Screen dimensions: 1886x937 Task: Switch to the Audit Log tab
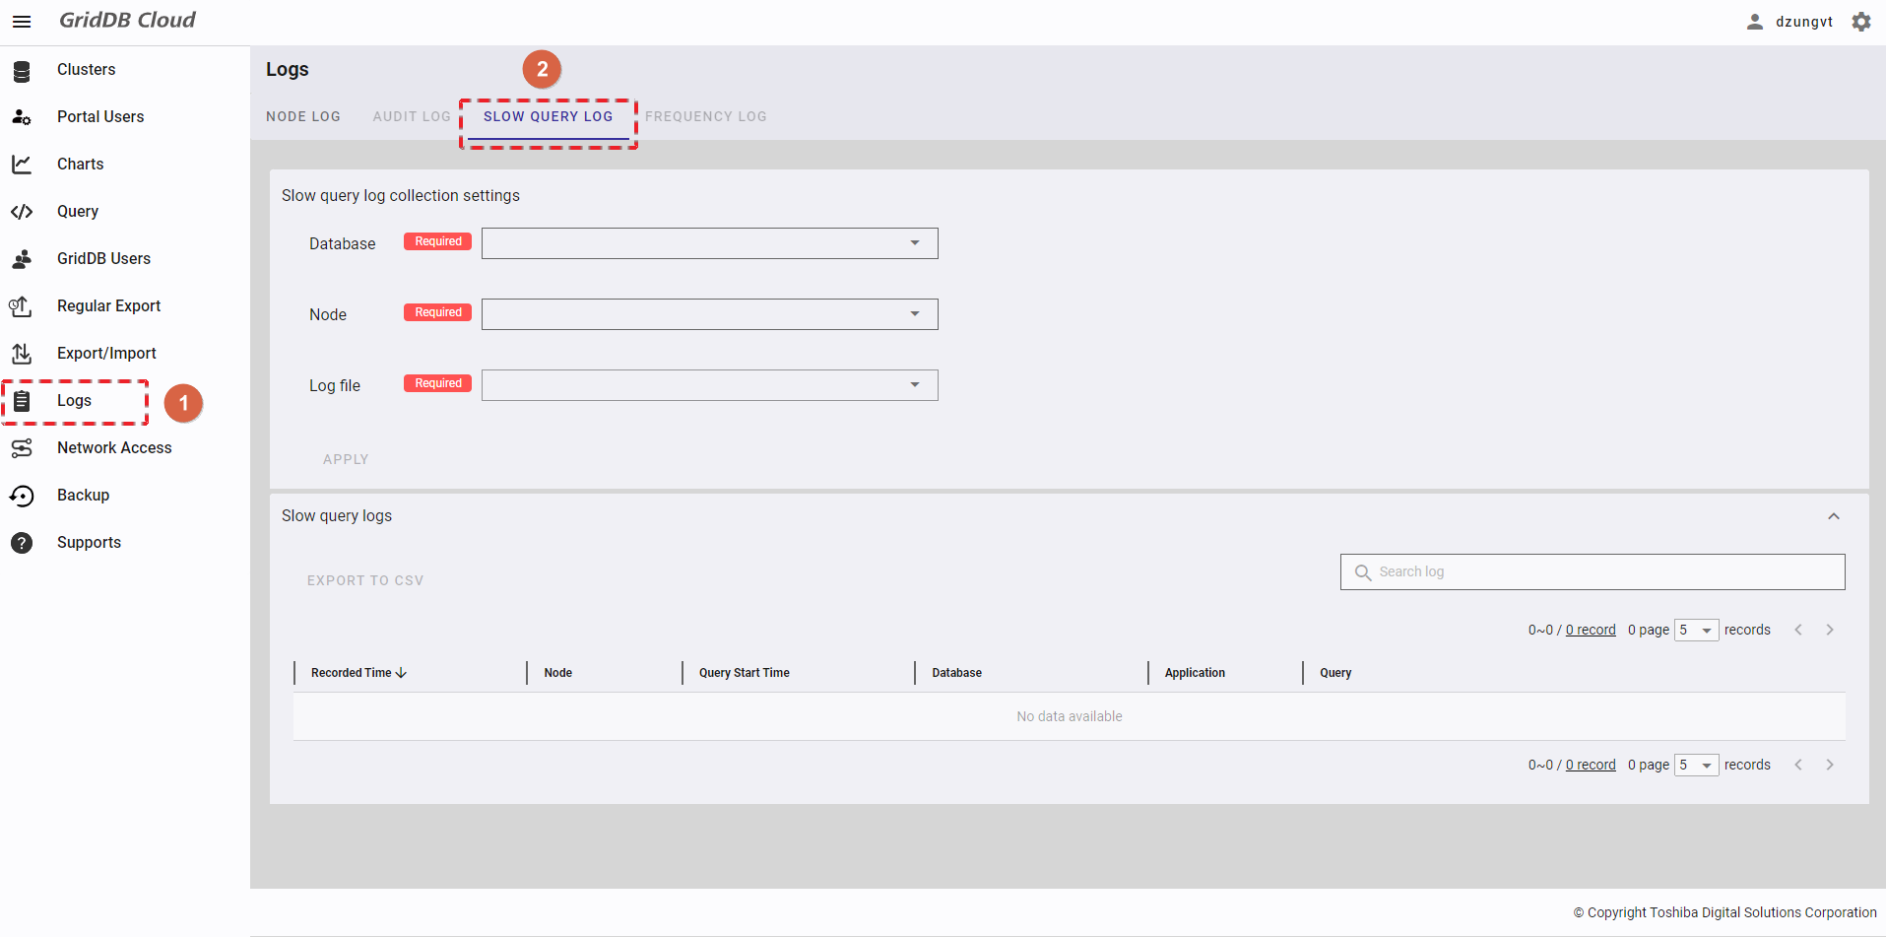click(x=412, y=116)
